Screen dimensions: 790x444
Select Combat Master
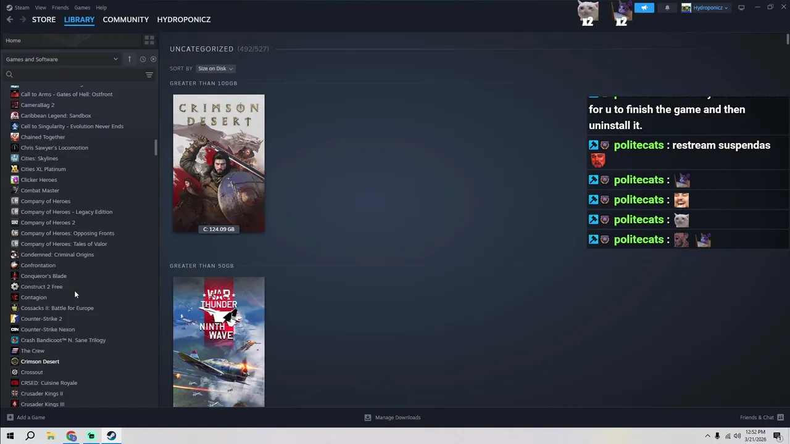[x=40, y=191]
